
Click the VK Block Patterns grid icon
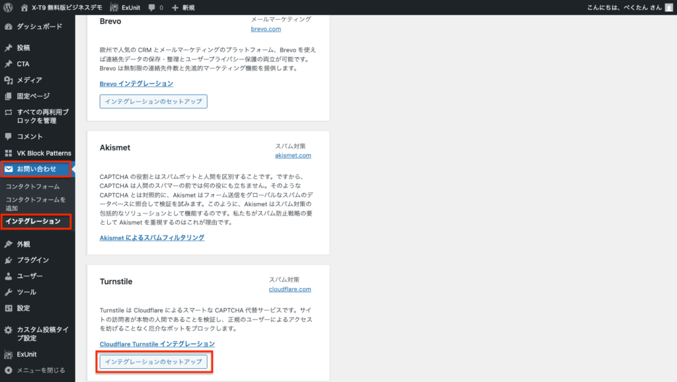click(8, 153)
